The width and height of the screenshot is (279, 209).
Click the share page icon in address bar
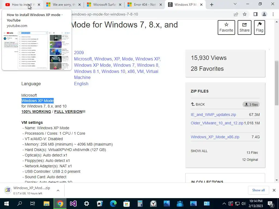tap(236, 14)
